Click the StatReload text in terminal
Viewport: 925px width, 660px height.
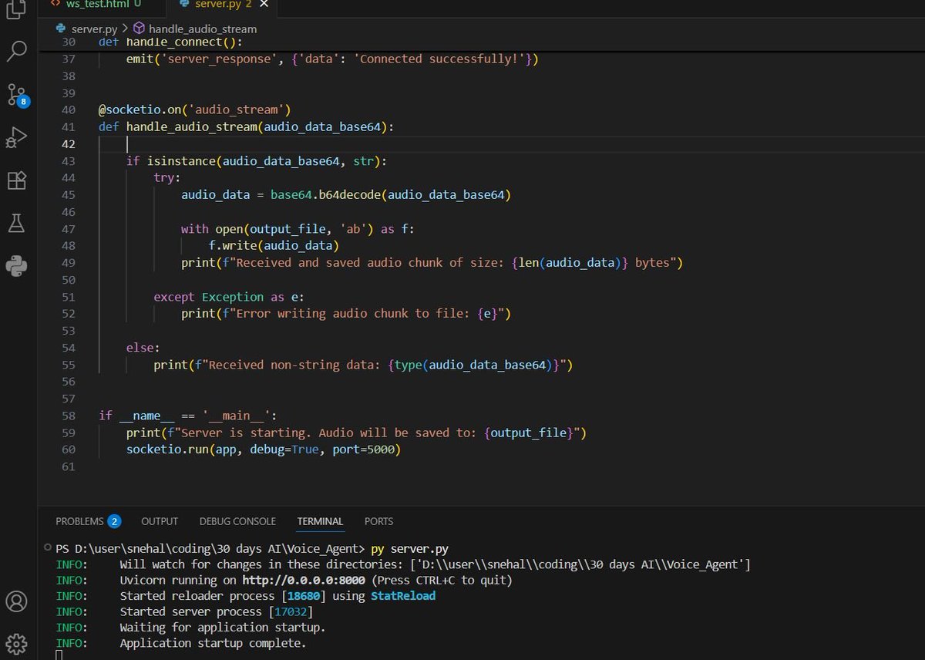(x=403, y=596)
